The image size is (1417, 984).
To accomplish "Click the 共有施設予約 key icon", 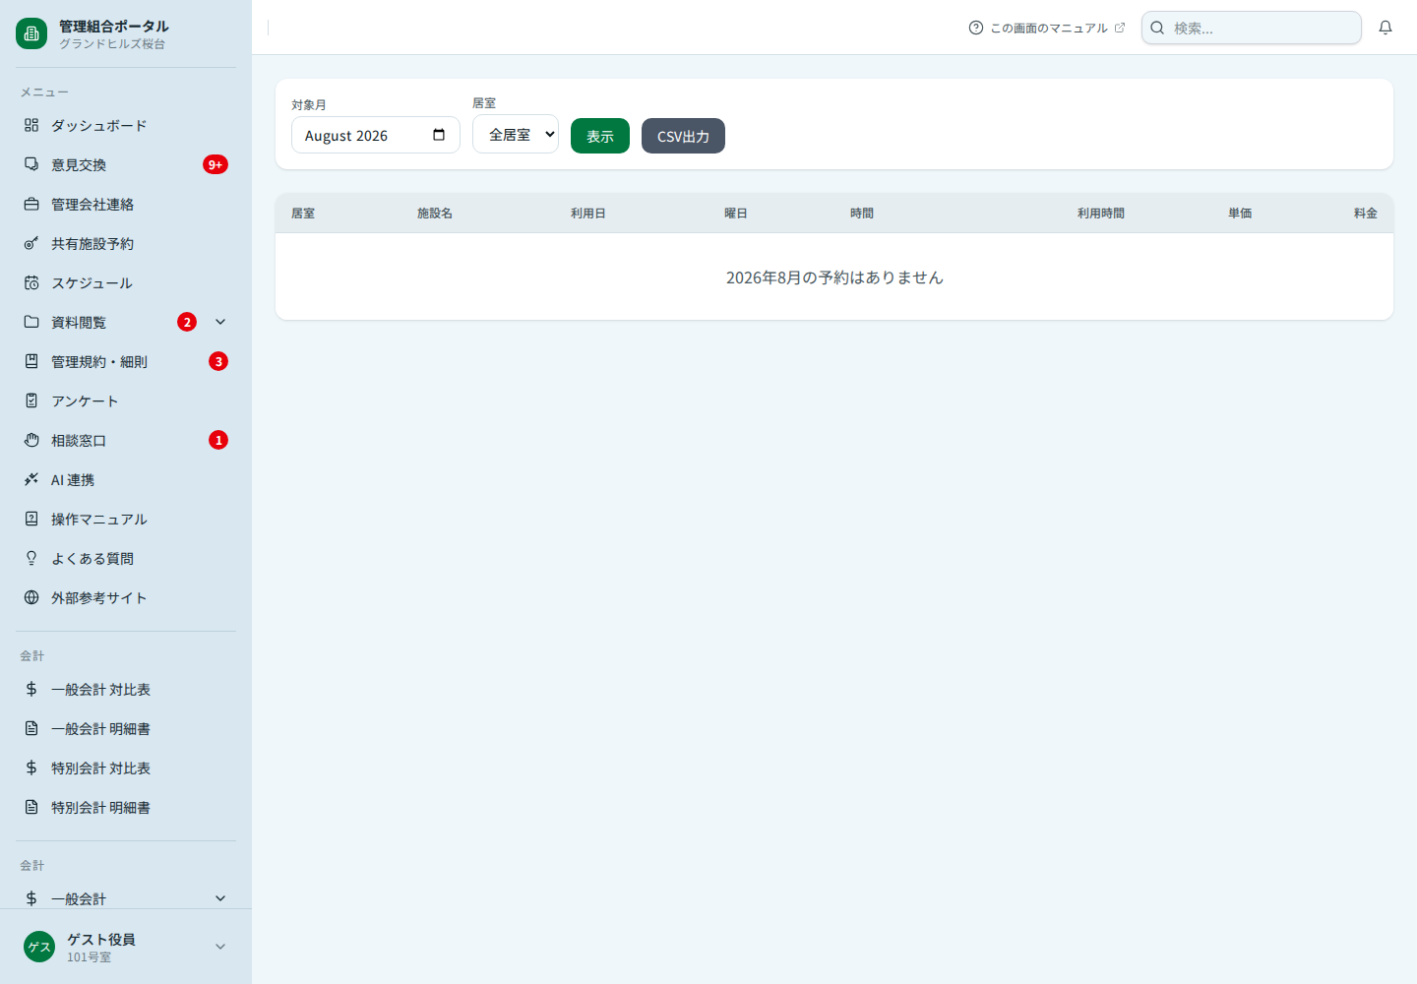I will pos(31,243).
